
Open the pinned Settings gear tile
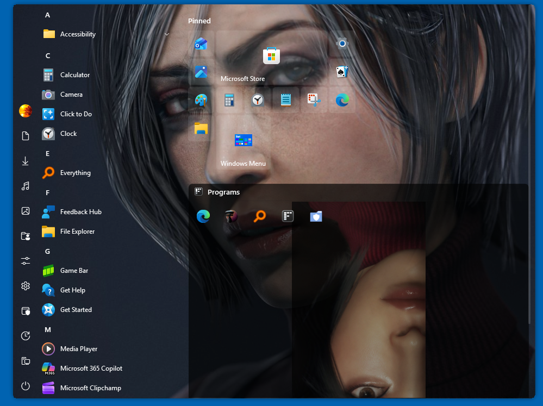(342, 43)
